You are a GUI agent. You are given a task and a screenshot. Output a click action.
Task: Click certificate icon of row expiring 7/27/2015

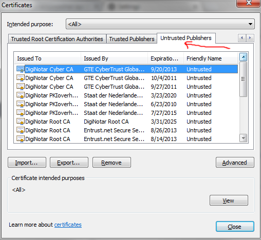click(21, 113)
